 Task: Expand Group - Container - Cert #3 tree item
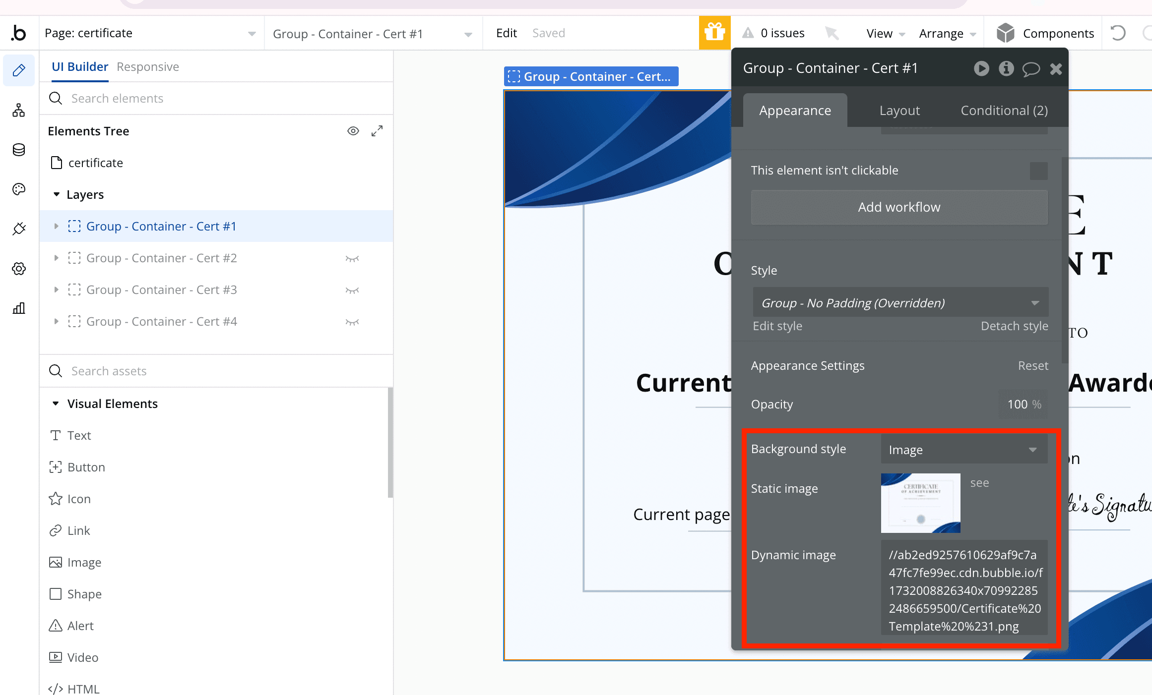pos(56,290)
